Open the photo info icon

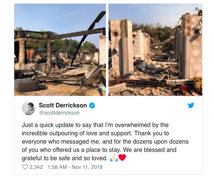tap(197, 9)
